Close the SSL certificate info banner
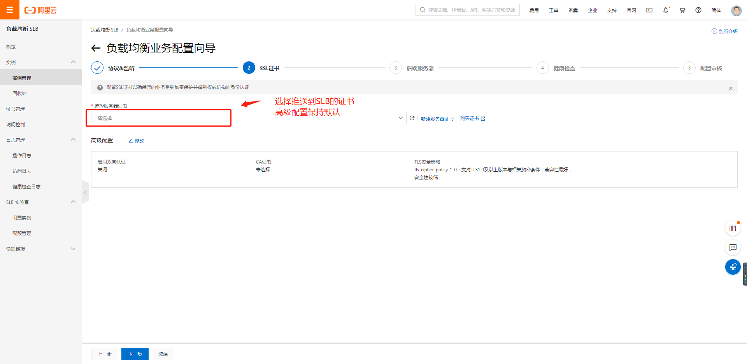 pos(731,88)
